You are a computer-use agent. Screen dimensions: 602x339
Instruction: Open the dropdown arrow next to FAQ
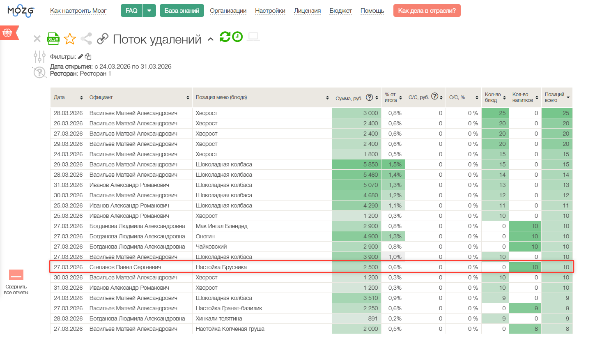[149, 11]
